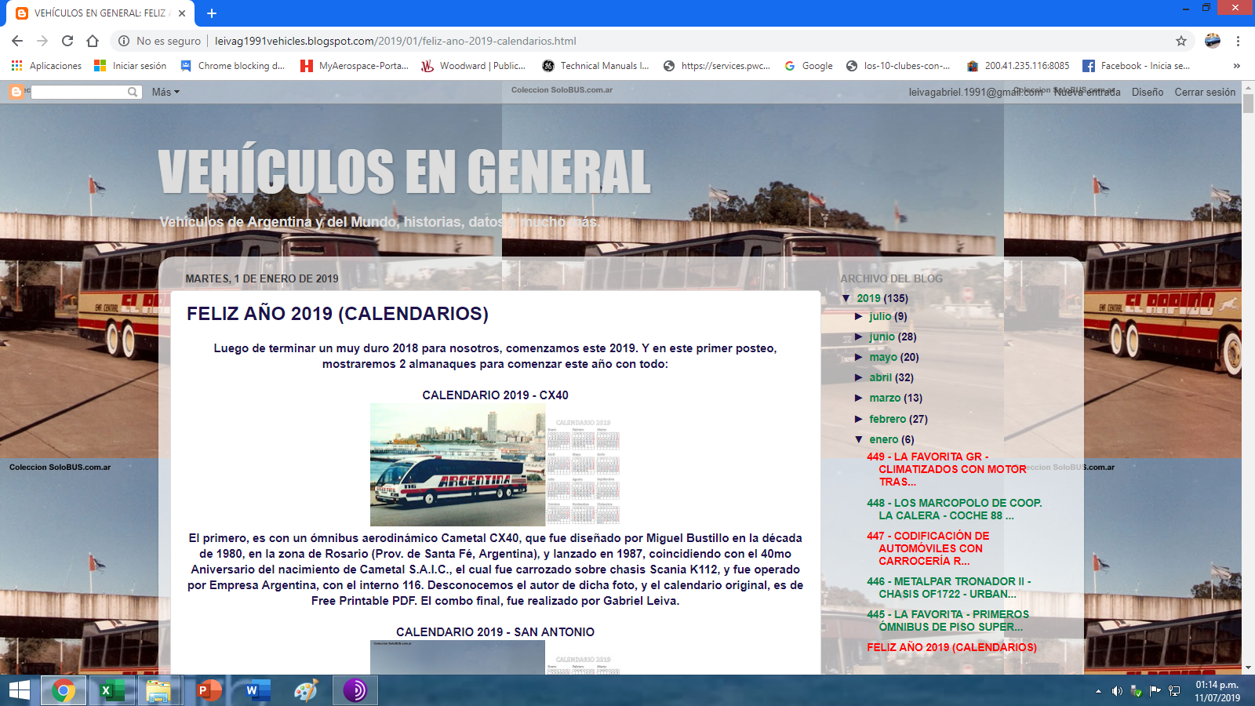Click the 'VEHÍCULOS EN GENERAL' blog title
Screen dimensions: 1255x706
(405, 172)
